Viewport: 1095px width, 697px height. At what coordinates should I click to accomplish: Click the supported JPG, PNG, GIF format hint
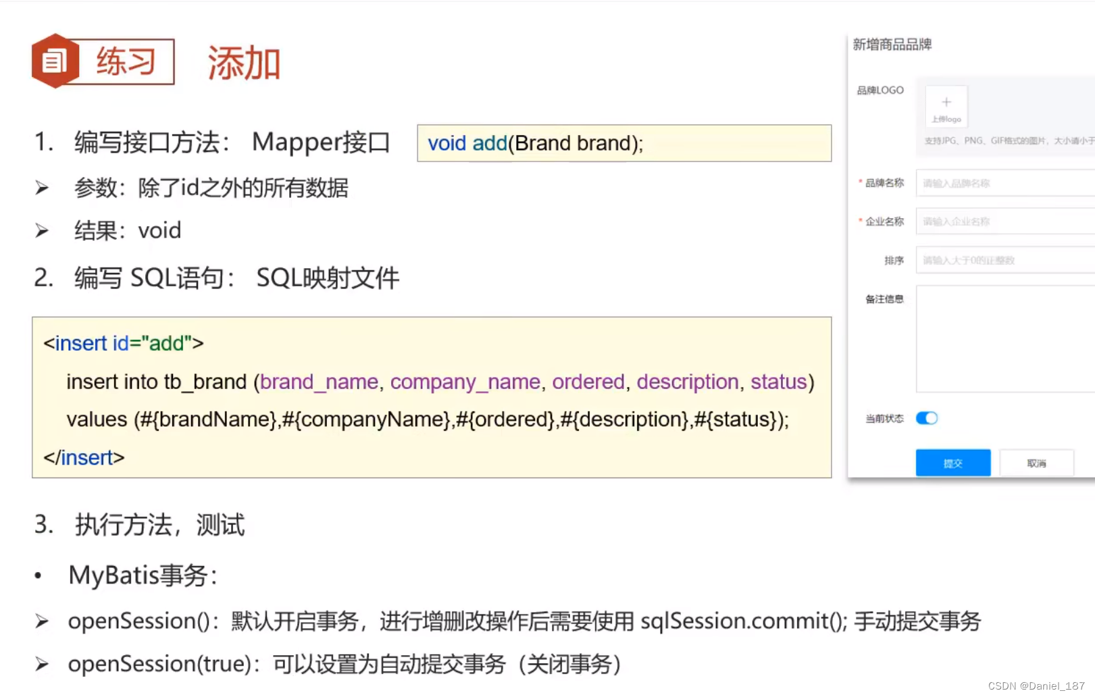[x=1009, y=140]
